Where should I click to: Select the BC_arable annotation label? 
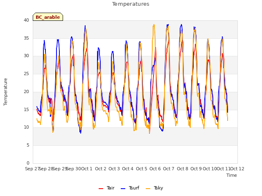(48, 17)
